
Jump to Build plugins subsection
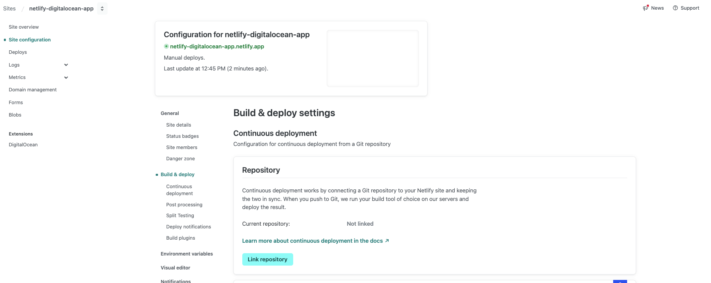[x=181, y=238]
